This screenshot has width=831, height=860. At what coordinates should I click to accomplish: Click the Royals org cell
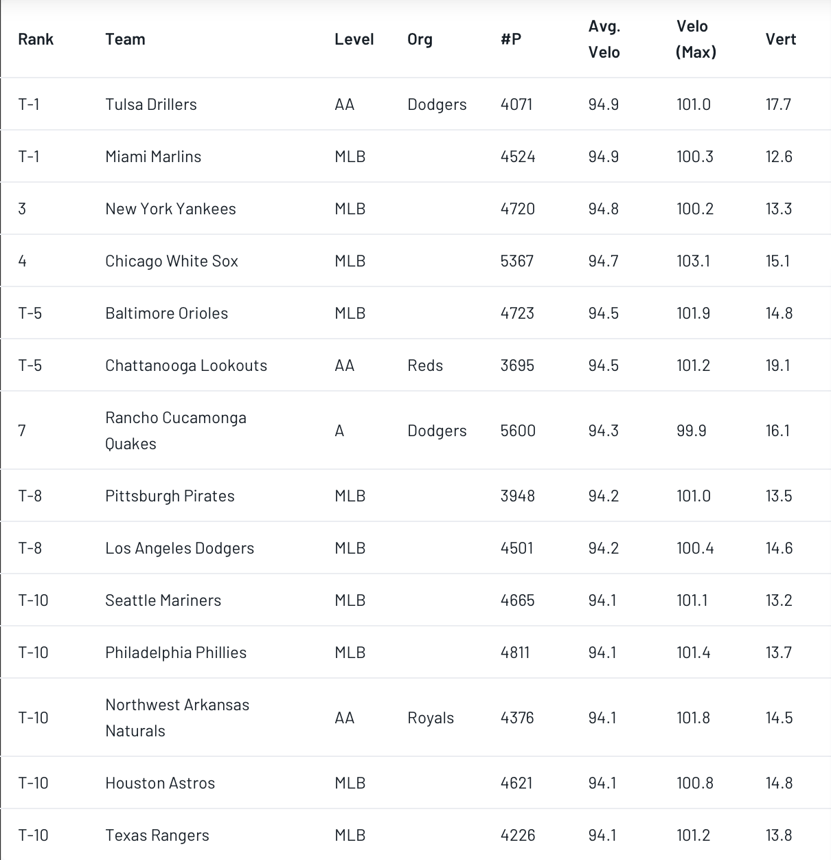pyautogui.click(x=431, y=718)
